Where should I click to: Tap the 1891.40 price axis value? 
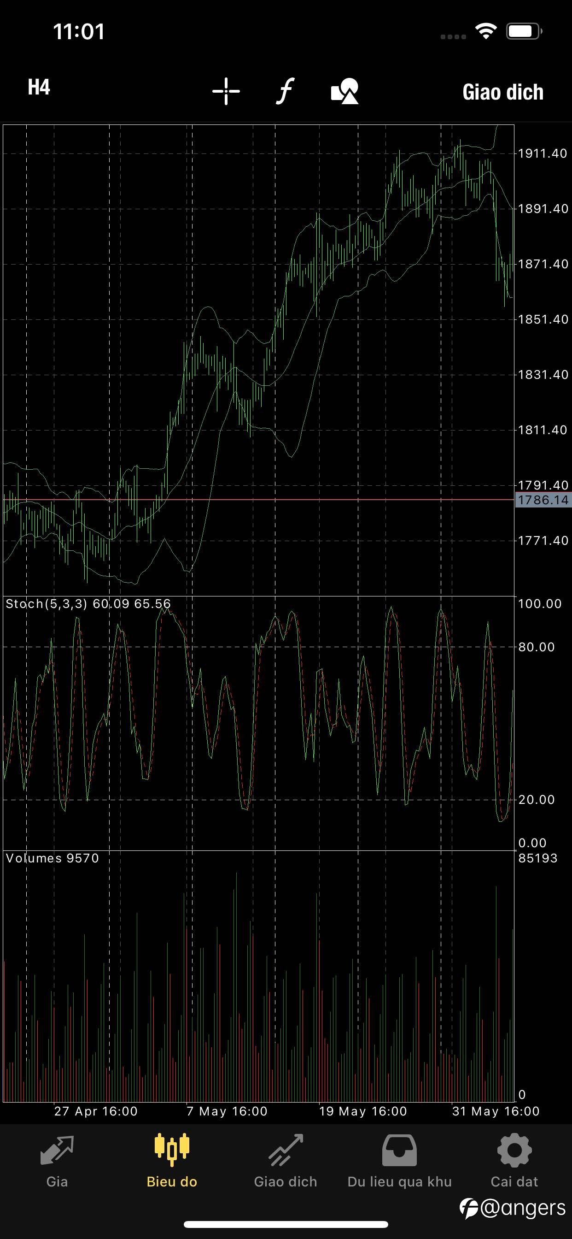coord(543,209)
